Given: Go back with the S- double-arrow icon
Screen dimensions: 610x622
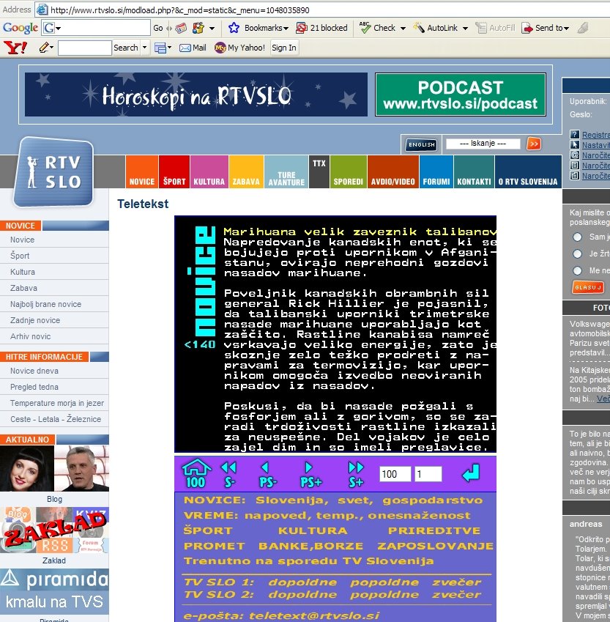Looking at the screenshot, I should click(x=229, y=473).
